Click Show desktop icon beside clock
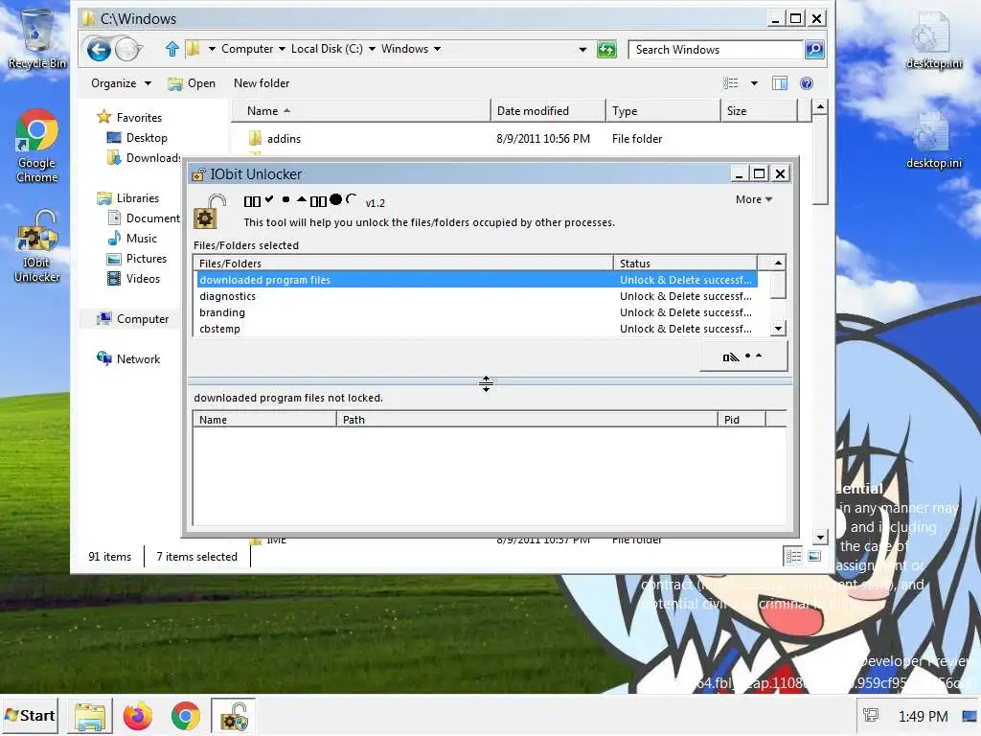Viewport: 981px width, 736px height. click(x=970, y=715)
